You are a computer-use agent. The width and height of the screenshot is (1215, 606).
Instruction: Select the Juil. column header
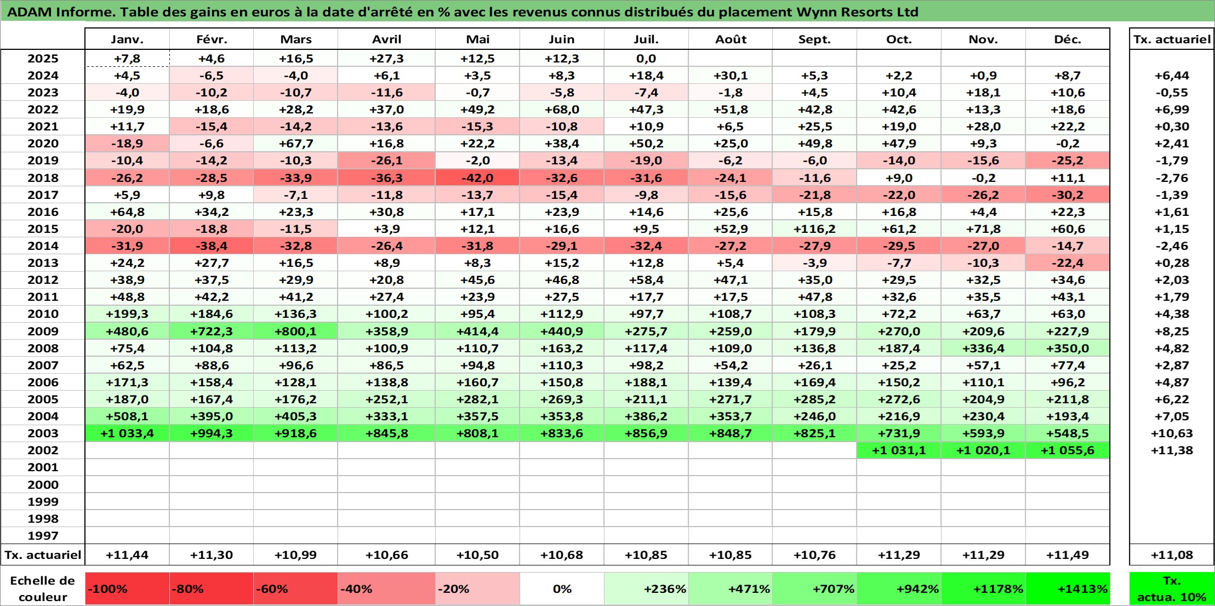click(x=646, y=39)
